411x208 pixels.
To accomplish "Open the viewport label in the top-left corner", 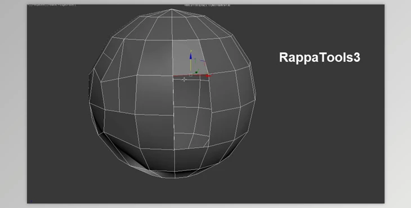I will [52, 5].
